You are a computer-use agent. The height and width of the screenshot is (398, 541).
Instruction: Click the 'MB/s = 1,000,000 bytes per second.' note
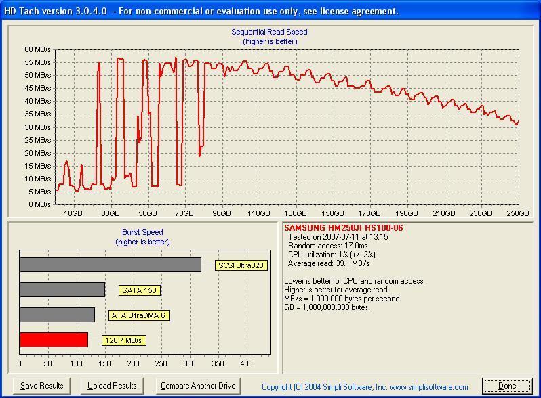(x=342, y=298)
